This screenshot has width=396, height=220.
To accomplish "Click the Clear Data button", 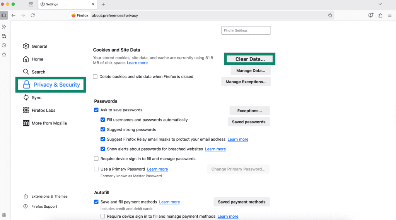I will [250, 59].
